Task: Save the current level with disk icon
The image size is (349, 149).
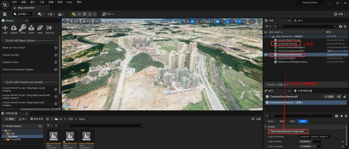Action: 5,14
